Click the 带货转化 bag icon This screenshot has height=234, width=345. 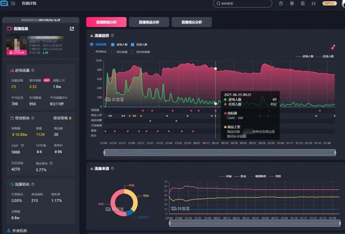12,118
